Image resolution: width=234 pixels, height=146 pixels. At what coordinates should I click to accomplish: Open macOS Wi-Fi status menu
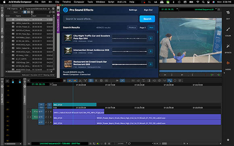pos(198,2)
